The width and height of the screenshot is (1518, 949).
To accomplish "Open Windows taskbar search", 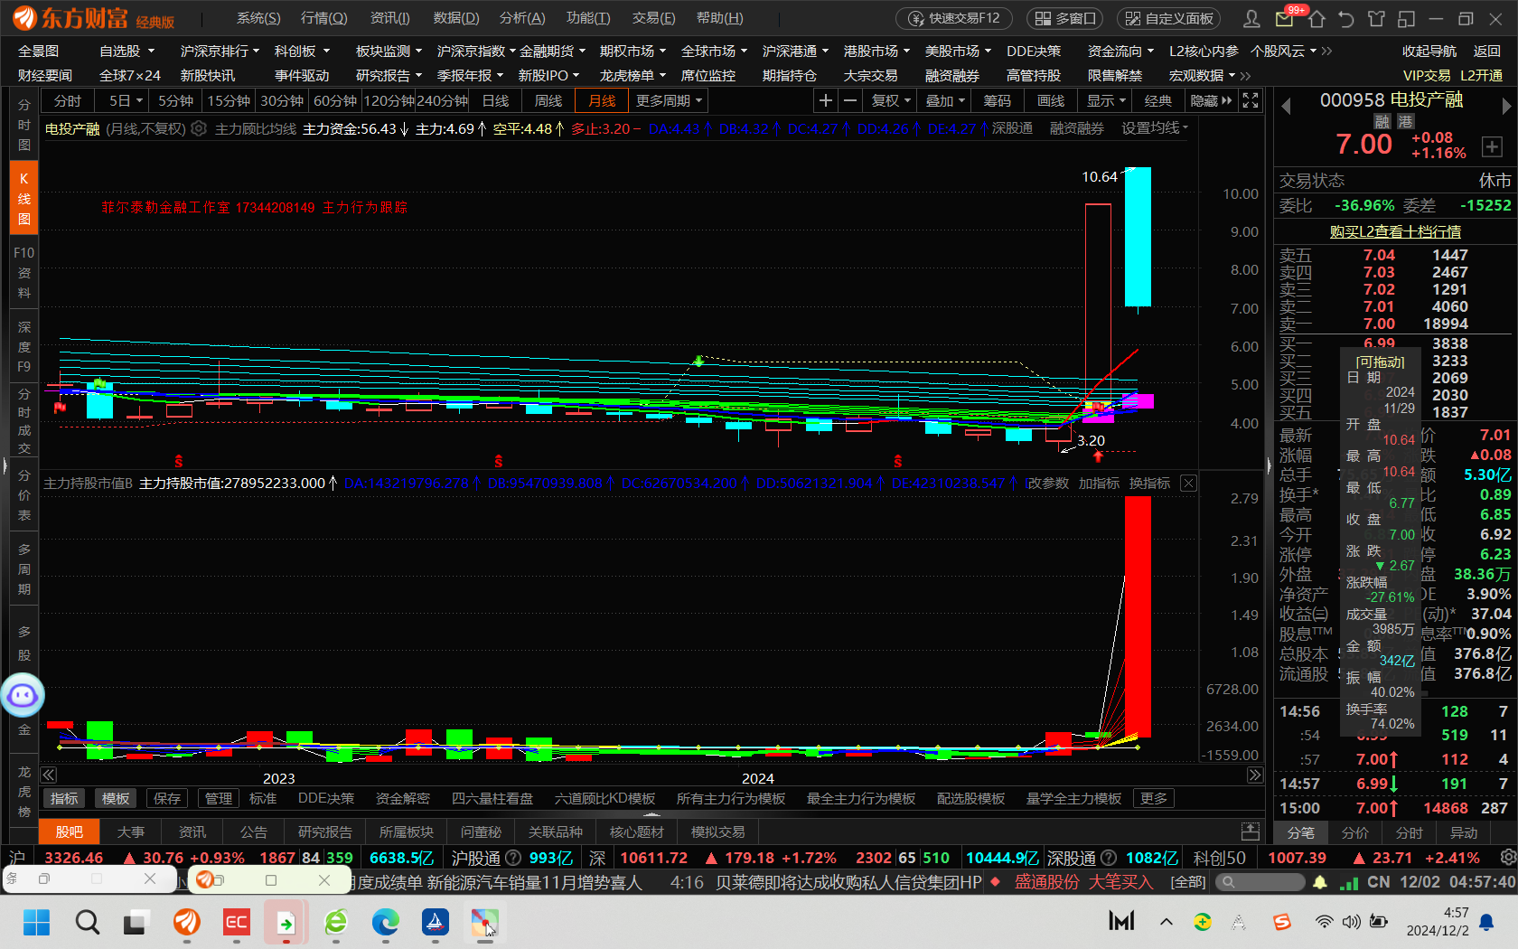I will (88, 923).
